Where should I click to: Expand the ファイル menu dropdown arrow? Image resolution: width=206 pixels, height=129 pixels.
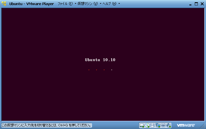click(x=75, y=4)
